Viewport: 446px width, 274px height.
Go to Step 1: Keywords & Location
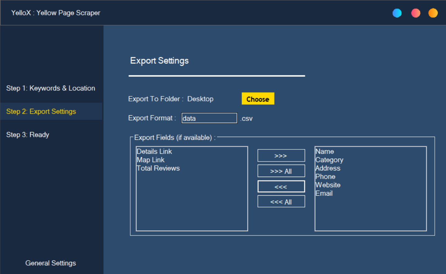click(x=51, y=88)
